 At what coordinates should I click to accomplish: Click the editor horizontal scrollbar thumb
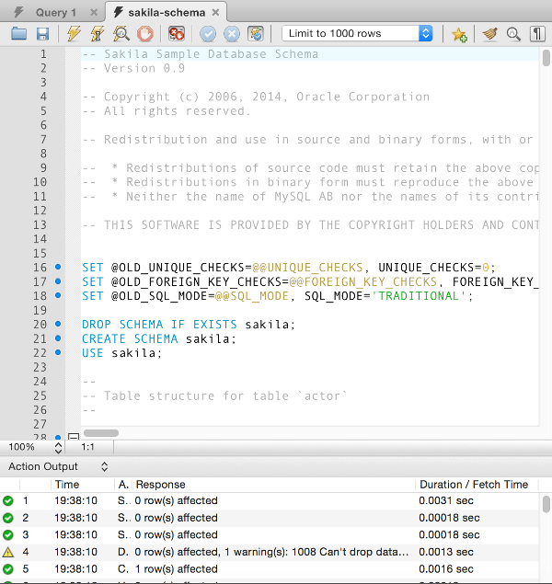[101, 433]
